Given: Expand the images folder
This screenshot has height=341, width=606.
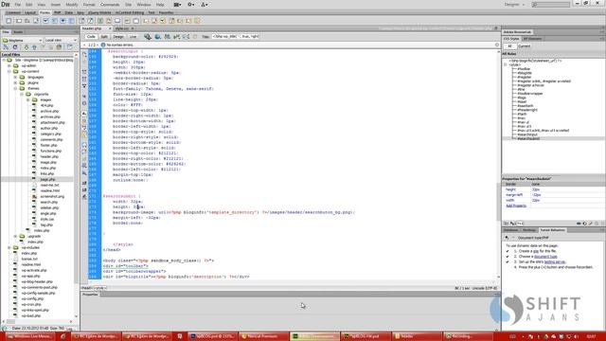Looking at the screenshot, I should [x=27, y=99].
